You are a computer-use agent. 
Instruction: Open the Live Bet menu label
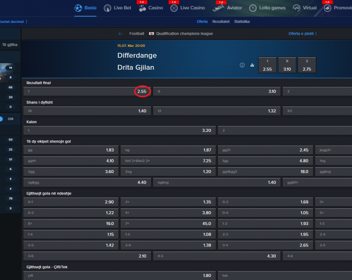tap(122, 8)
